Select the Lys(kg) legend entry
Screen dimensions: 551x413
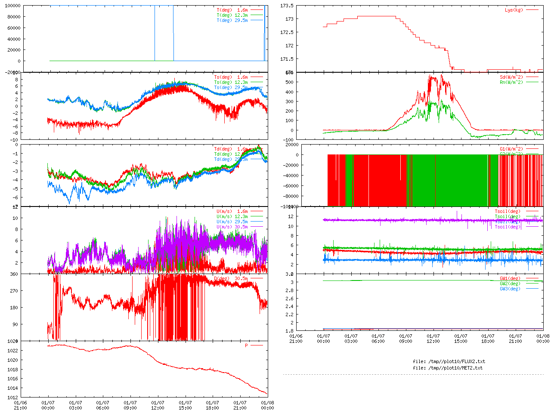click(514, 10)
